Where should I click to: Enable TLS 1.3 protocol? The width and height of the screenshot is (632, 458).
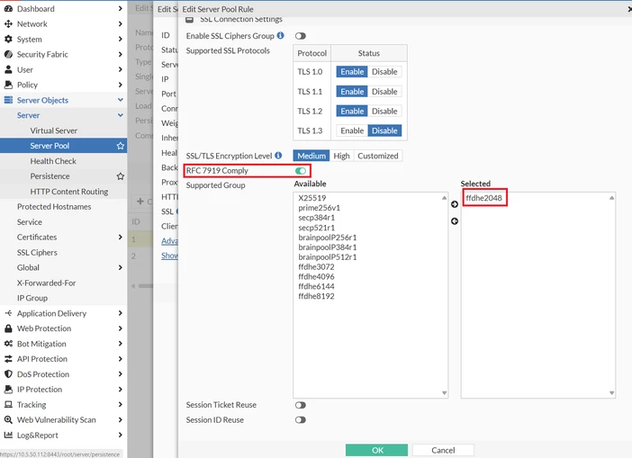352,130
